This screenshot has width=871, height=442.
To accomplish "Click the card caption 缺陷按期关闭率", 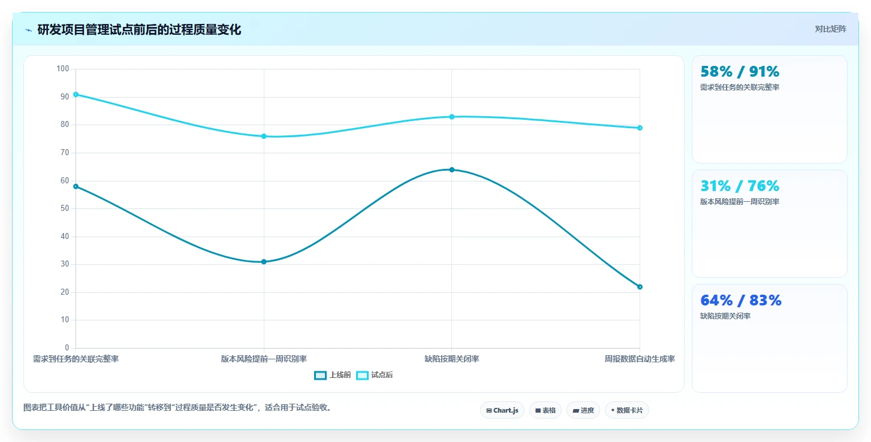I will coord(725,316).
